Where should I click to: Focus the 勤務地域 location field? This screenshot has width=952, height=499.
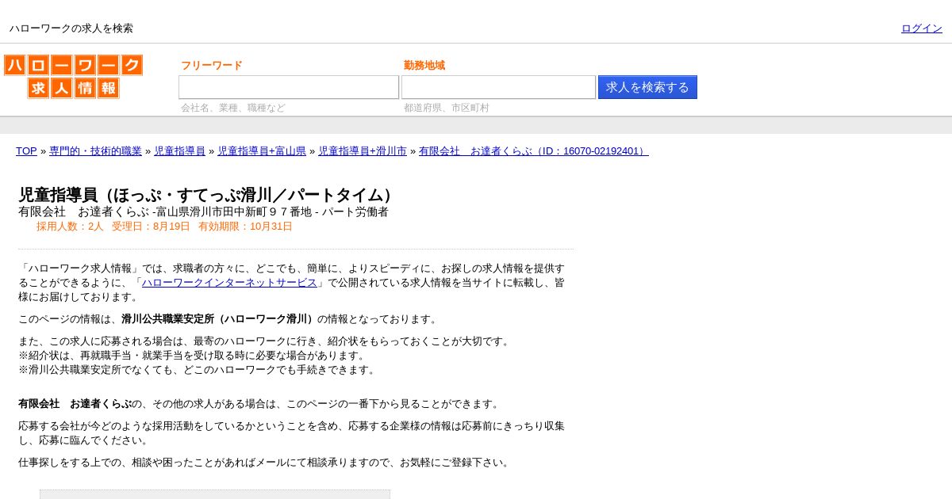click(x=498, y=87)
